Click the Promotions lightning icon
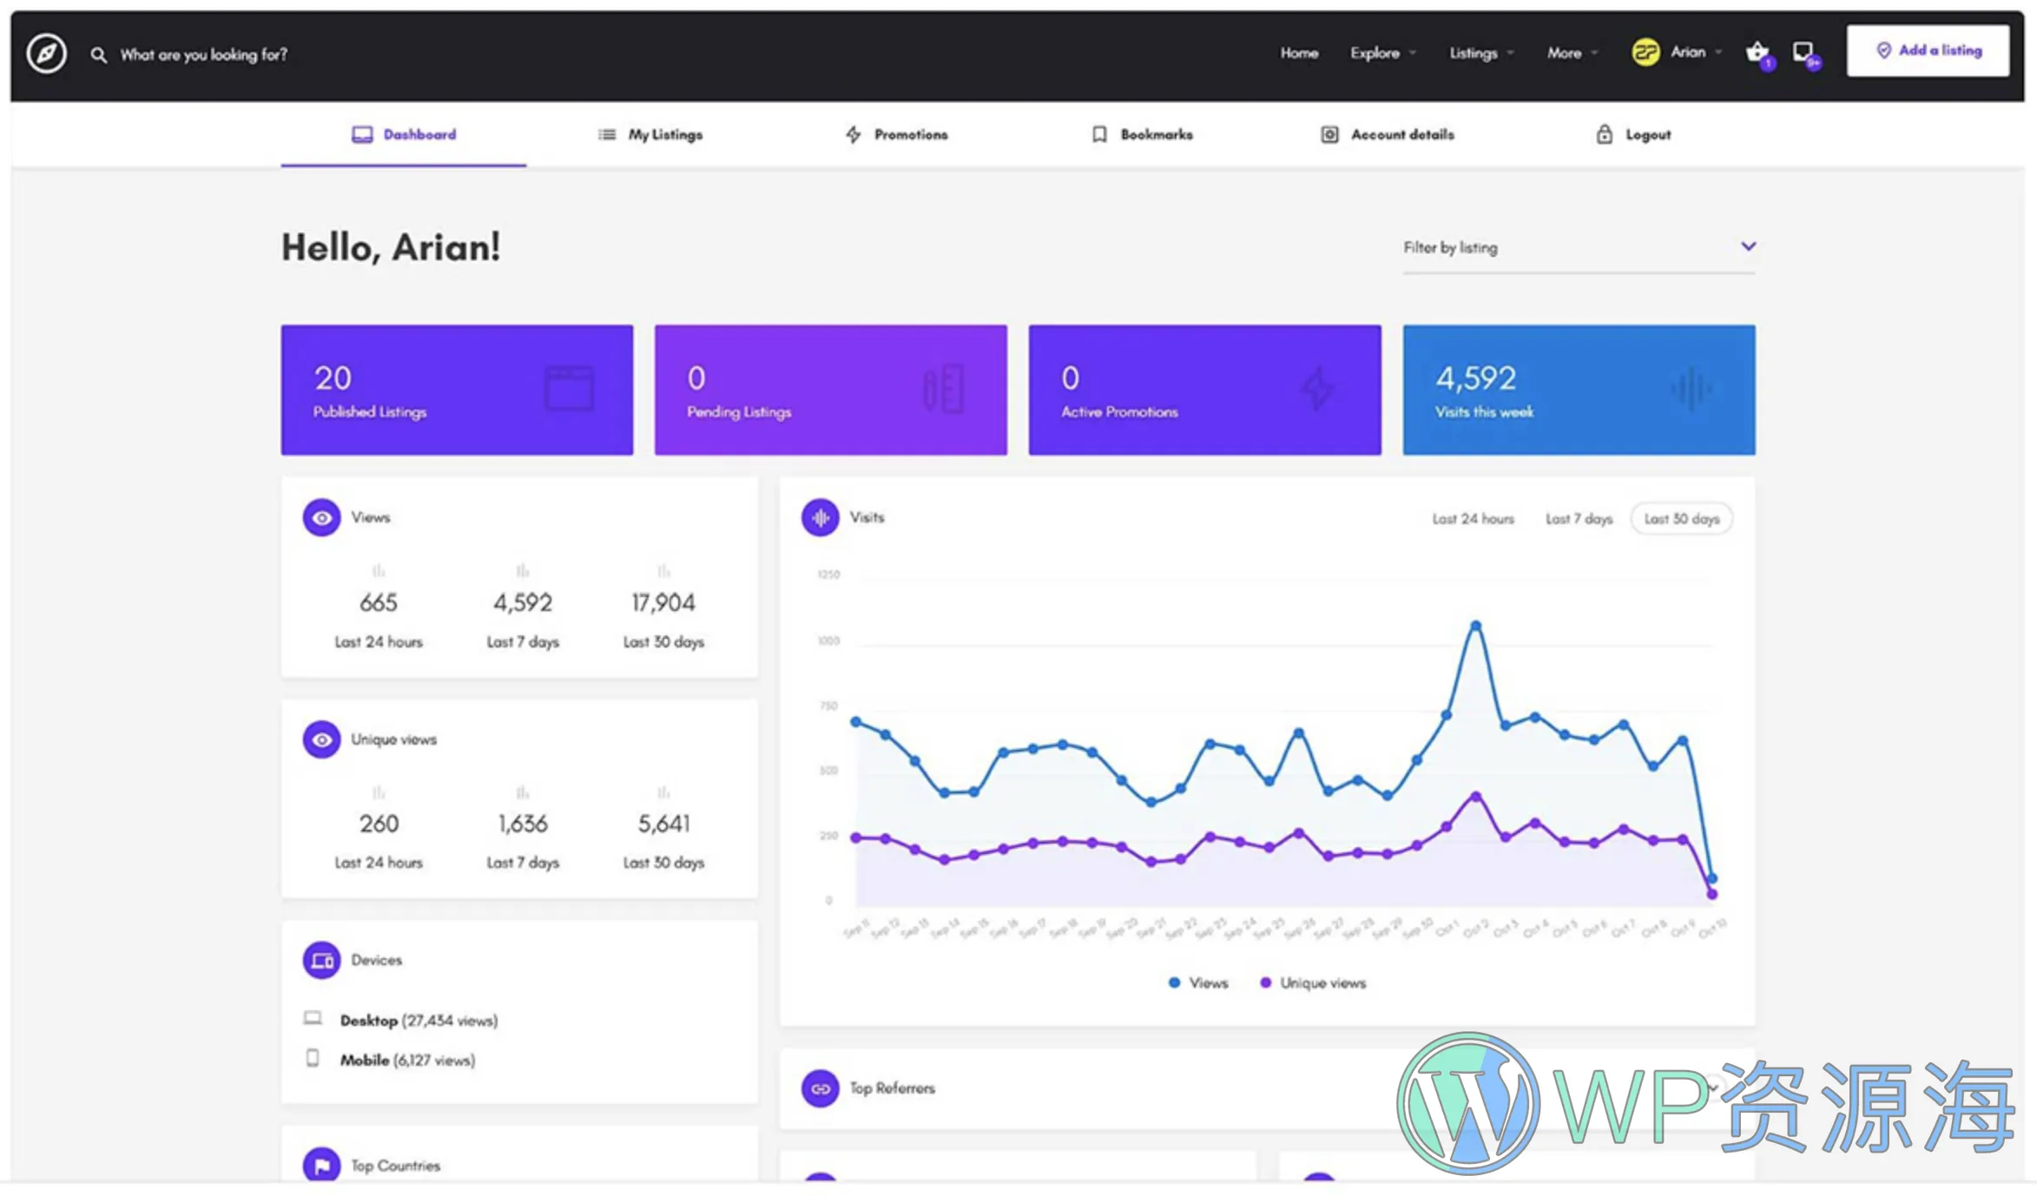 click(854, 135)
